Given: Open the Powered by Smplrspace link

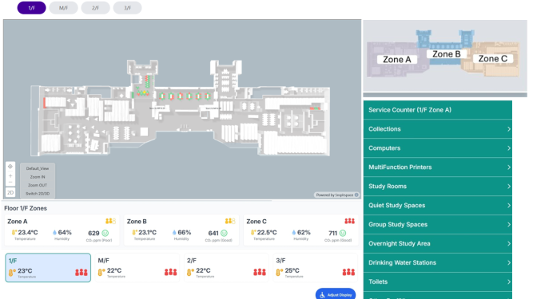Looking at the screenshot, I should (x=336, y=195).
